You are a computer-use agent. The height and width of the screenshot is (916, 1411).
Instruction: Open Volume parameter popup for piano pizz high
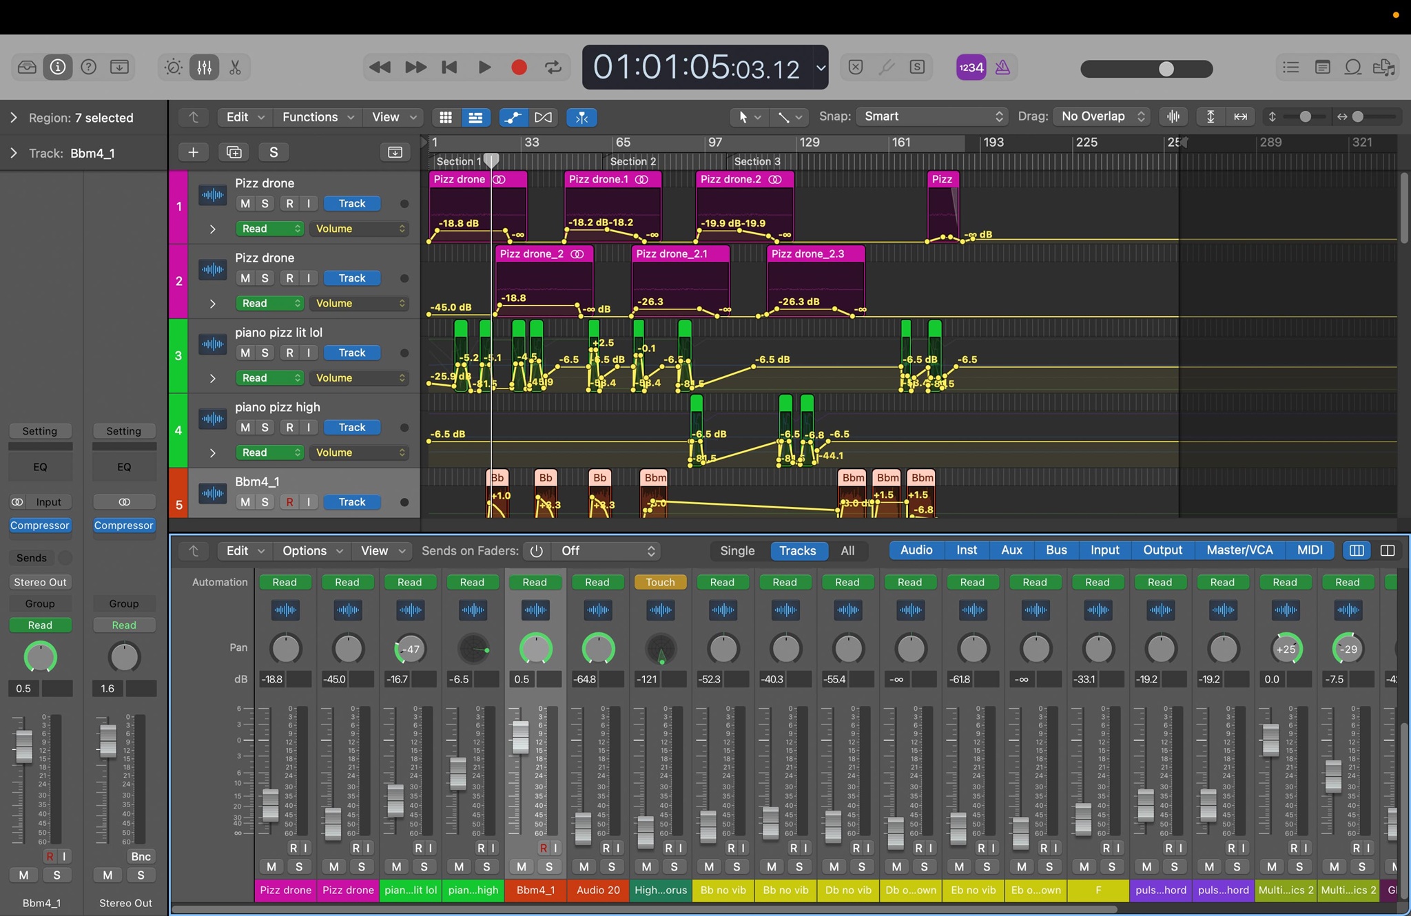(359, 452)
